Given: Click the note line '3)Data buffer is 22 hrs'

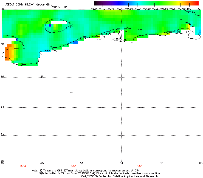Looking at the screenshot, I should pos(99,173).
